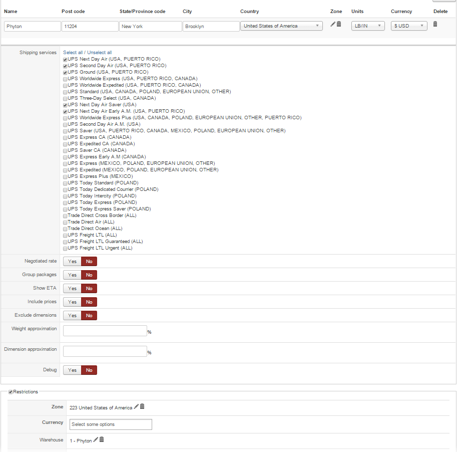Check UPS Express CA (CANADA)
Image resolution: width=463 pixels, height=452 pixels.
pos(65,138)
